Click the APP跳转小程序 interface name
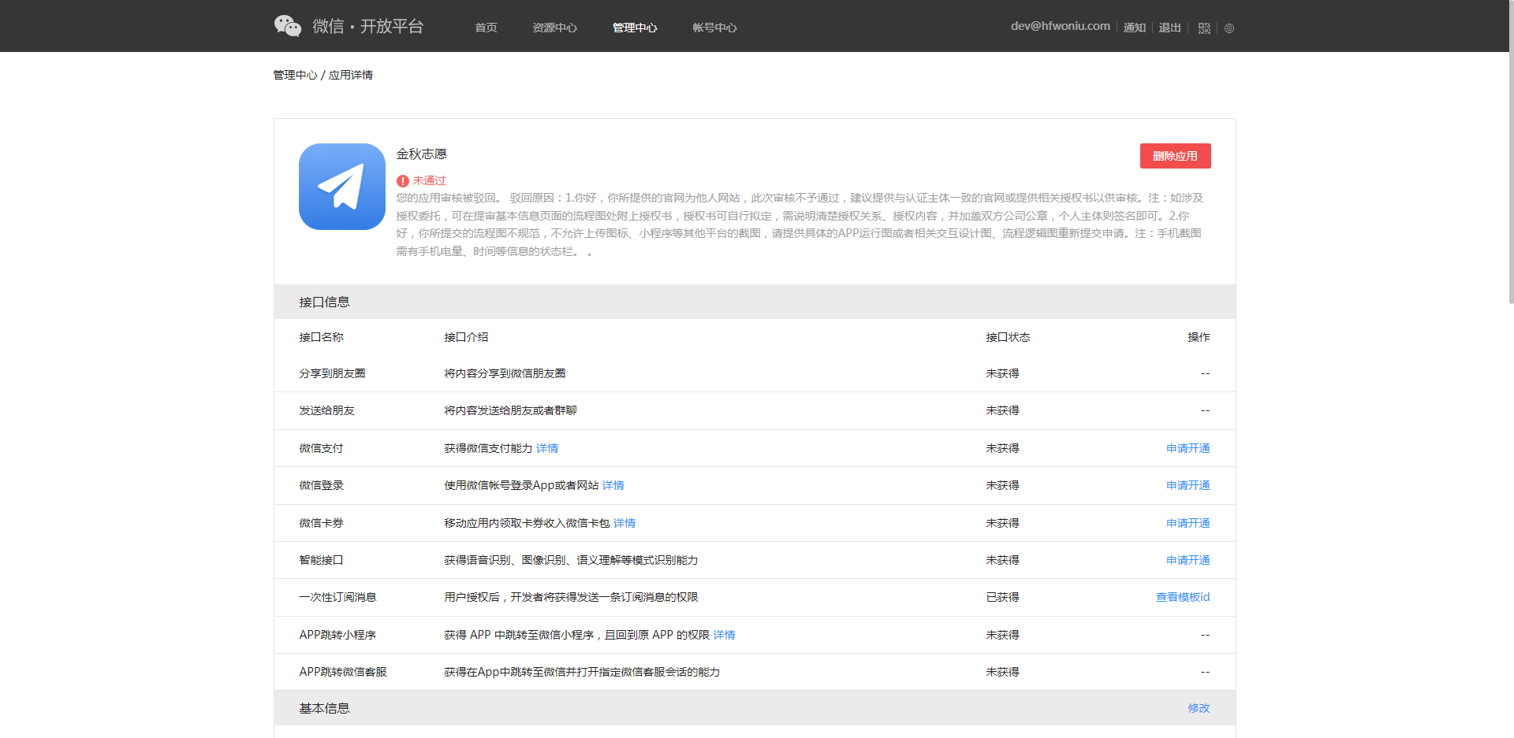This screenshot has width=1514, height=738. coord(337,635)
